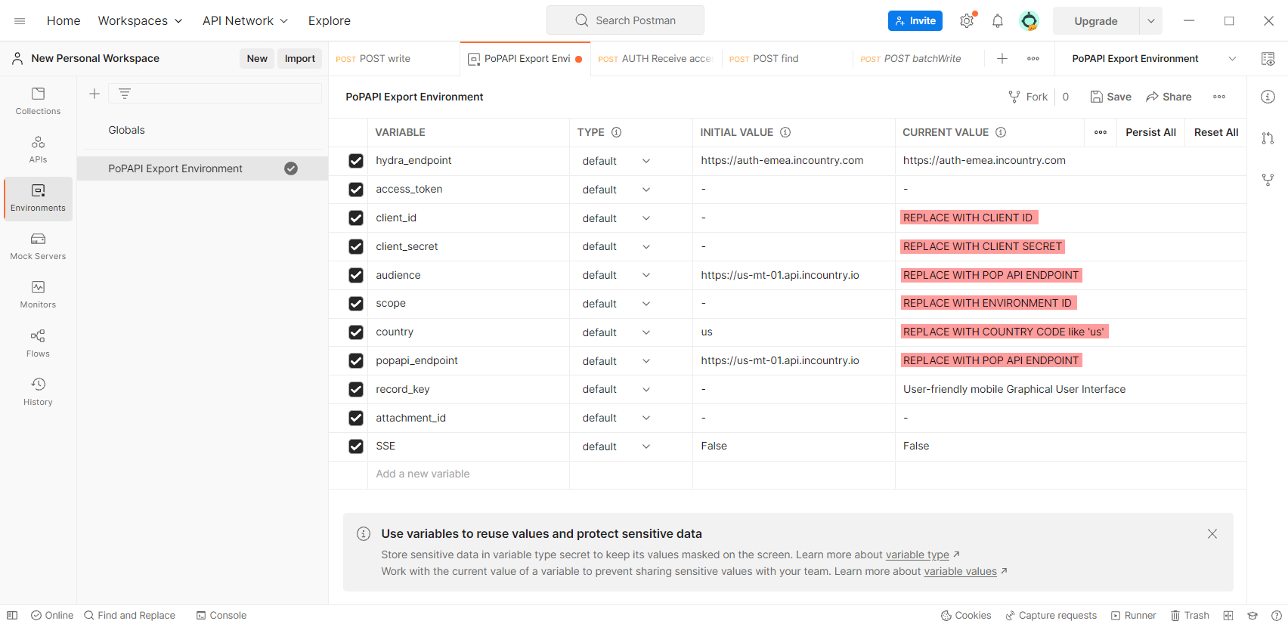
Task: Open the Monitors sidebar panel
Action: click(38, 295)
